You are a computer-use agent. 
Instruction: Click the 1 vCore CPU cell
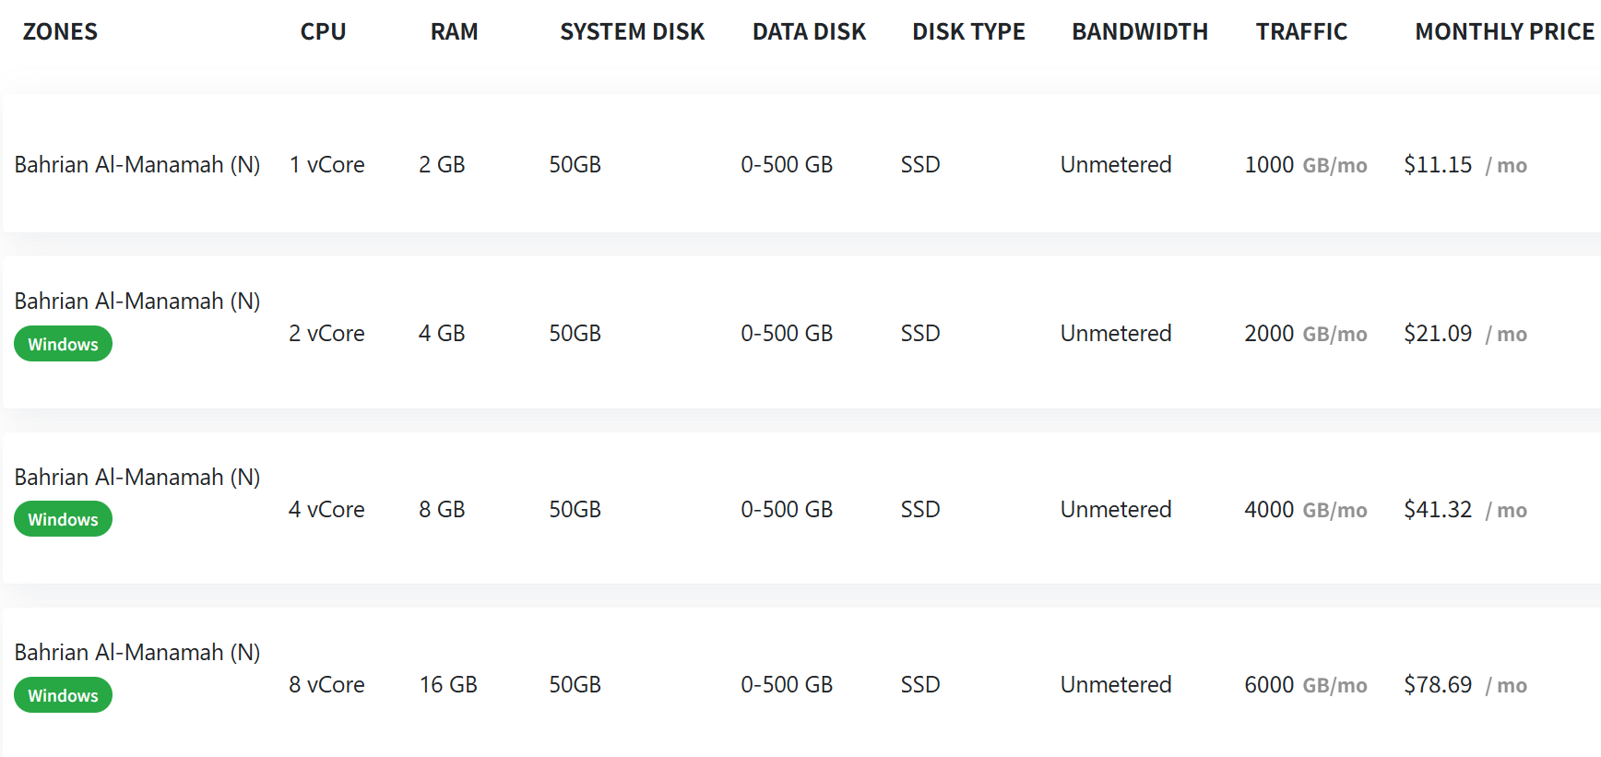point(326,165)
